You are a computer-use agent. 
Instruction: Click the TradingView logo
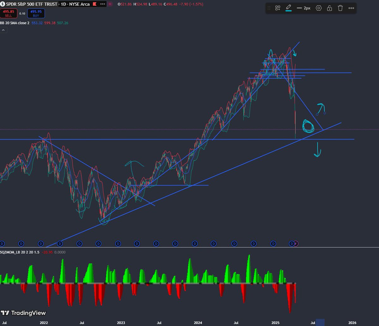click(x=24, y=313)
